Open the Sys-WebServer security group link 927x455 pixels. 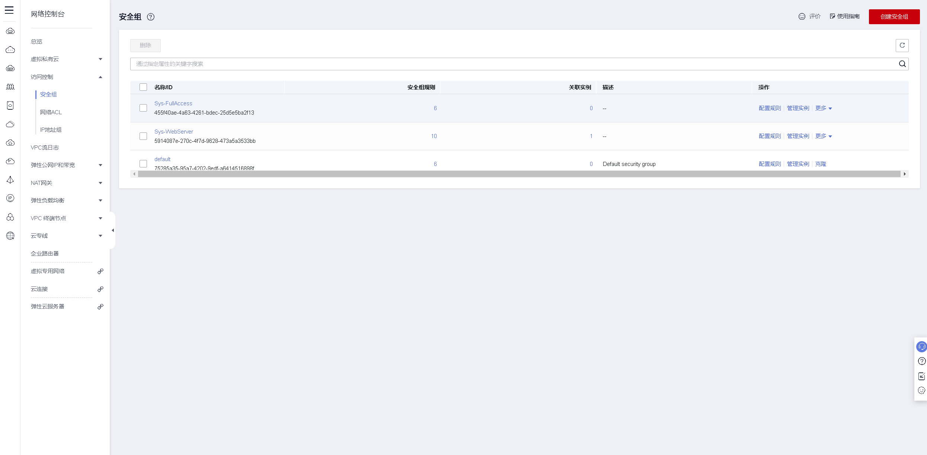[x=174, y=132]
